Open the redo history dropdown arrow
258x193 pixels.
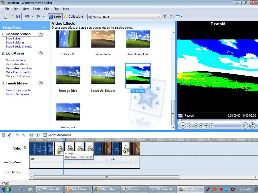click(44, 17)
